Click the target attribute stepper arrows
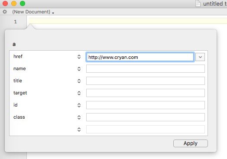 pos(79,93)
